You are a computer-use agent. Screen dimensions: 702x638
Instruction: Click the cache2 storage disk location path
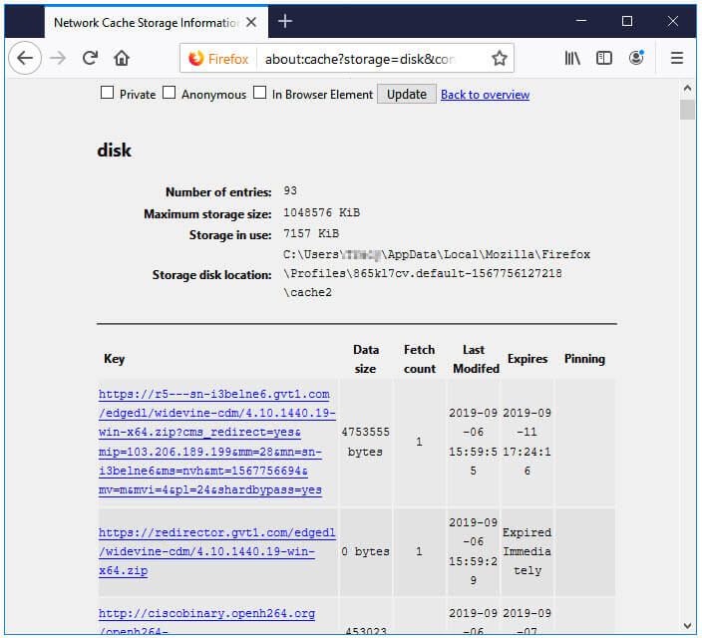pos(437,273)
